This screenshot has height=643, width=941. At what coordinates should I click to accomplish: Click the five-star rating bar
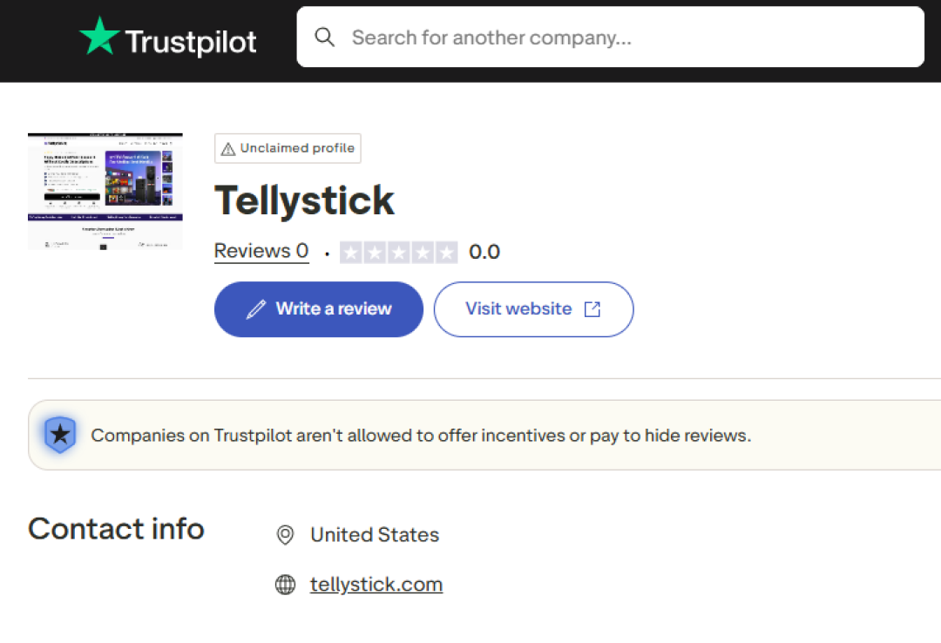[398, 253]
